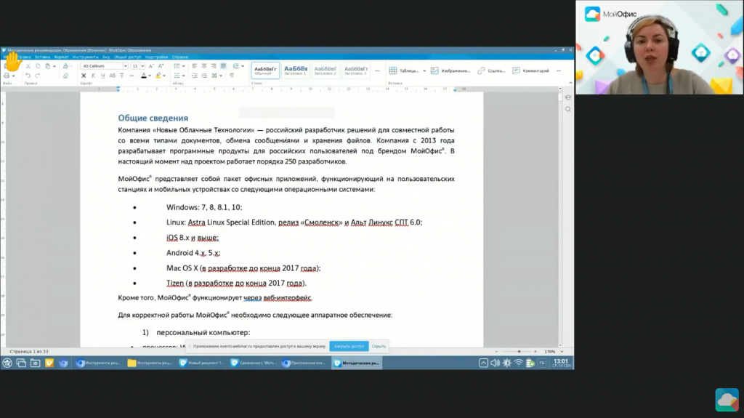This screenshot has width=744, height=418.
Task: Click the Скрыть link in the sharing bar
Action: point(379,346)
